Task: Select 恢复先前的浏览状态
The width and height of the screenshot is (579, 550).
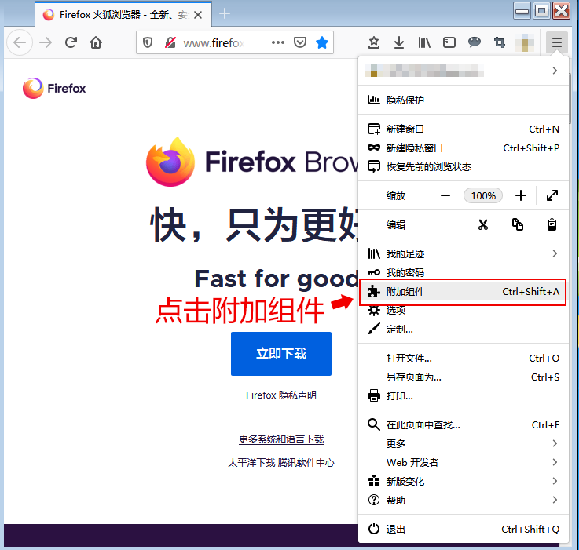Action: [x=463, y=167]
